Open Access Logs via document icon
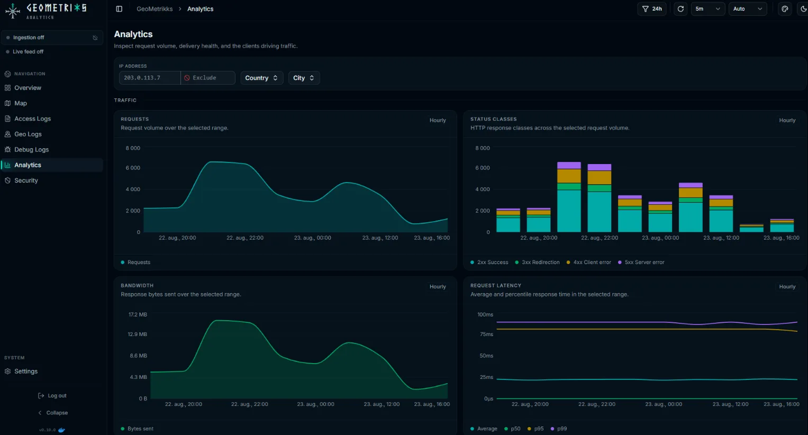This screenshot has width=808, height=435. pos(7,119)
